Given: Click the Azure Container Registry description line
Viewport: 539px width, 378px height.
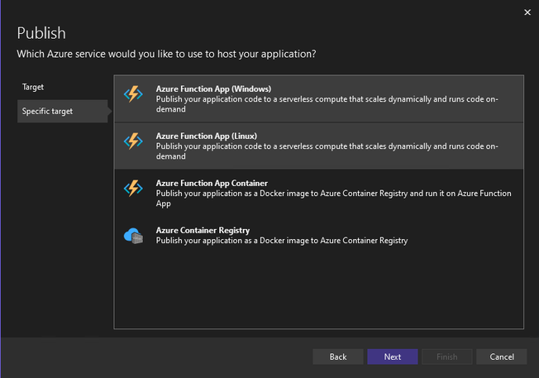Looking at the screenshot, I should (x=282, y=241).
